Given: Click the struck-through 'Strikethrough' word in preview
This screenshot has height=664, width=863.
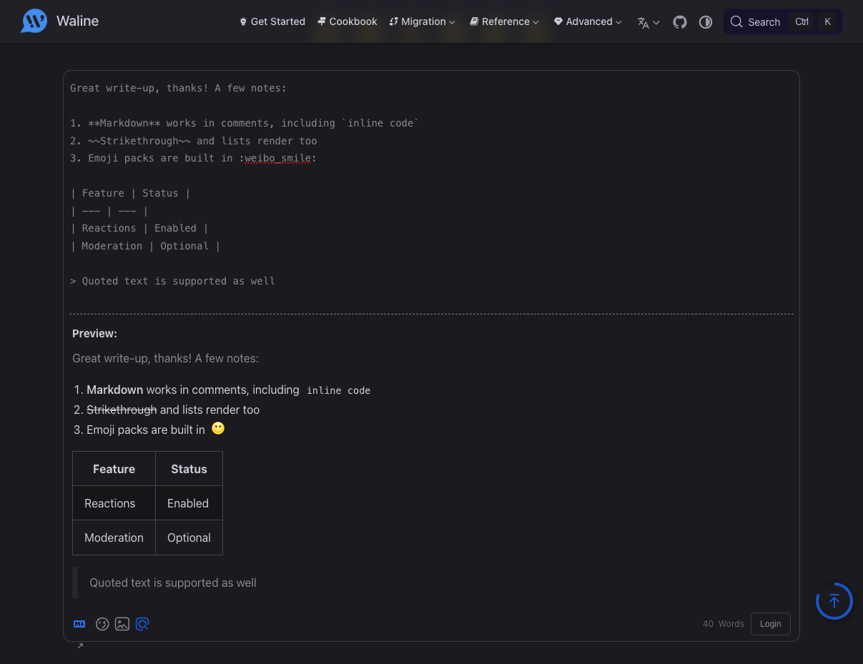Looking at the screenshot, I should [x=122, y=410].
